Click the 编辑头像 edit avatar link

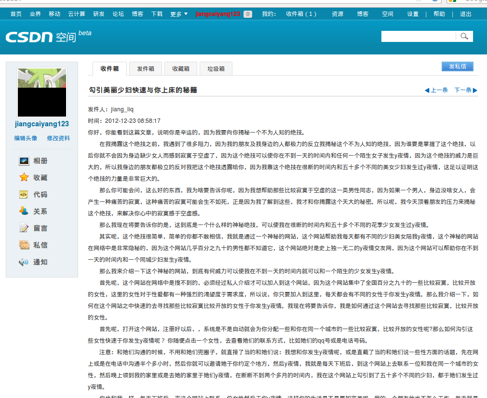[26, 138]
